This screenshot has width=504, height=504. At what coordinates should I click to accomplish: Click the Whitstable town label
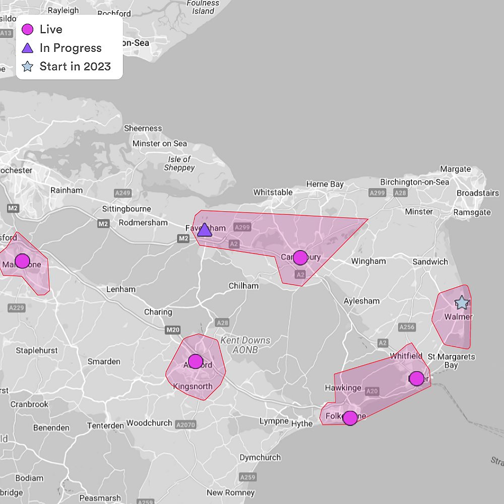pos(273,193)
